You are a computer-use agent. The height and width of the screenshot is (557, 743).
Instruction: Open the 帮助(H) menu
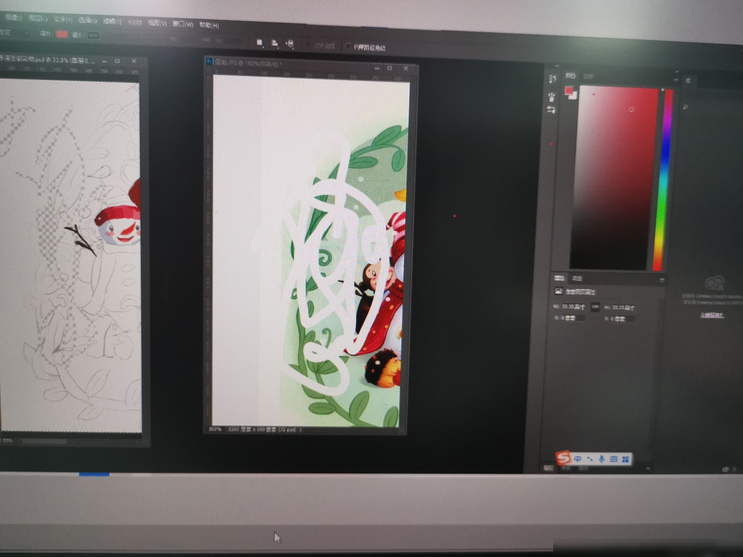click(x=209, y=25)
